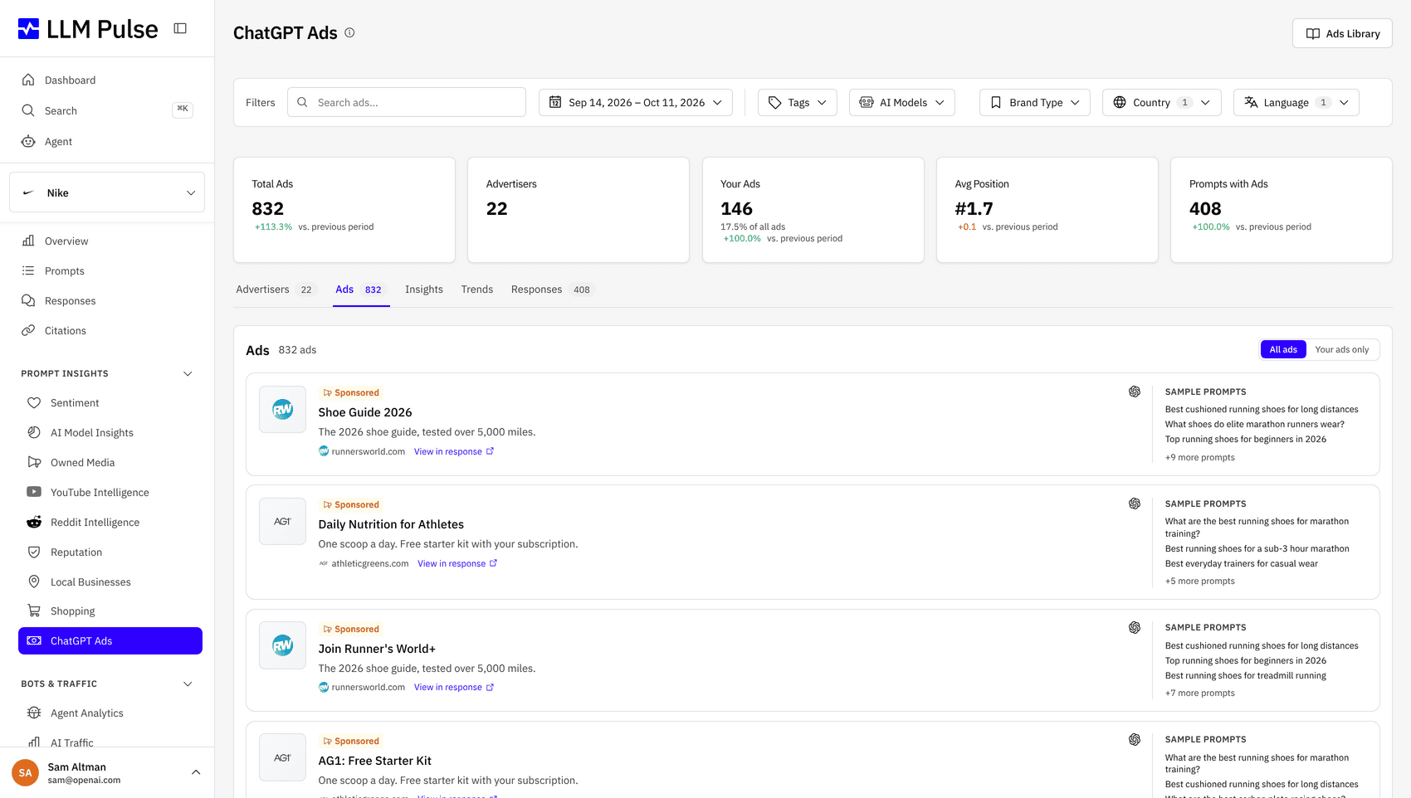The height and width of the screenshot is (798, 1411).
Task: Switch to the Trends tab
Action: (477, 290)
